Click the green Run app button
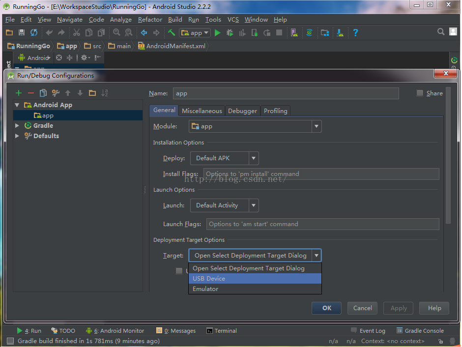The width and height of the screenshot is (462, 347). coord(217,33)
